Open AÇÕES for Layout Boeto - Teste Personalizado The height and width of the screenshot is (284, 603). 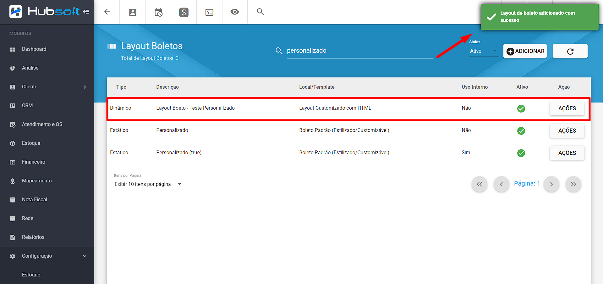pos(567,108)
